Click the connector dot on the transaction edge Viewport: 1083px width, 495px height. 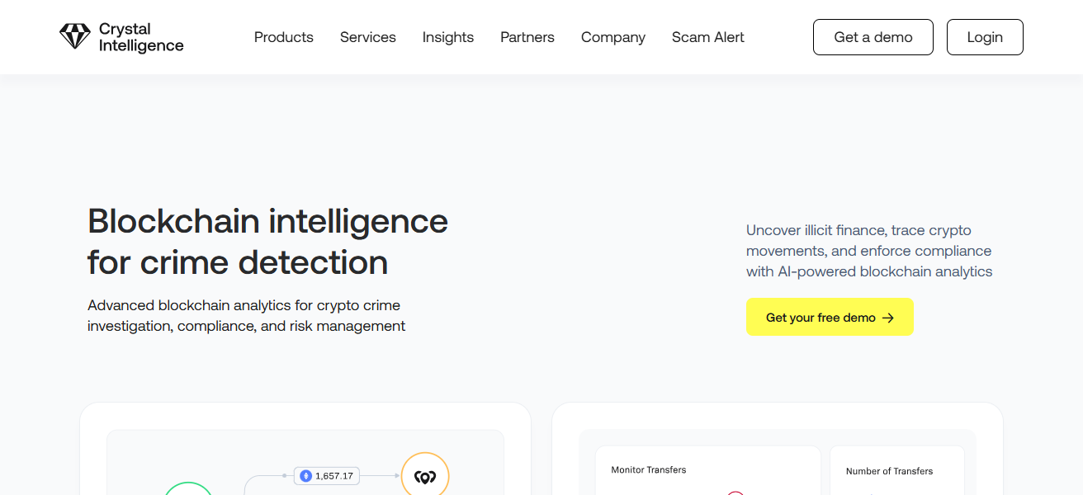click(284, 475)
